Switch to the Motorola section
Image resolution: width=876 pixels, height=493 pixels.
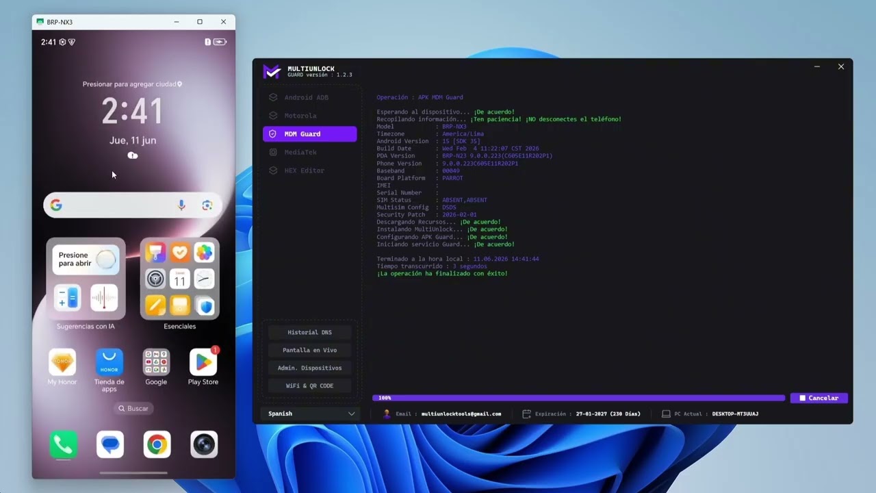coord(309,116)
